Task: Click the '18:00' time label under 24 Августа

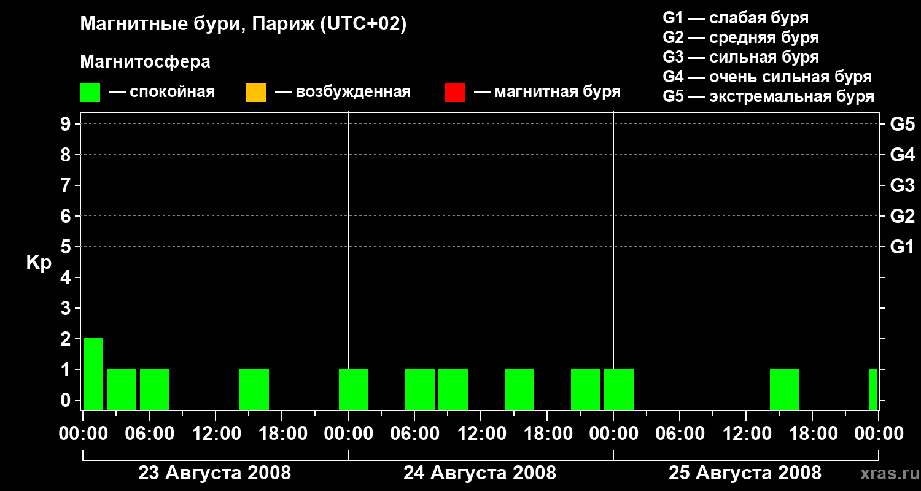Action: [547, 434]
